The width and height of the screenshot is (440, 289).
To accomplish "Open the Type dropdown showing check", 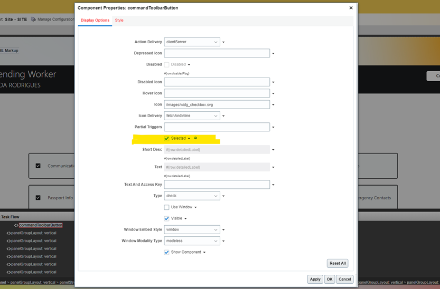I will (192, 196).
